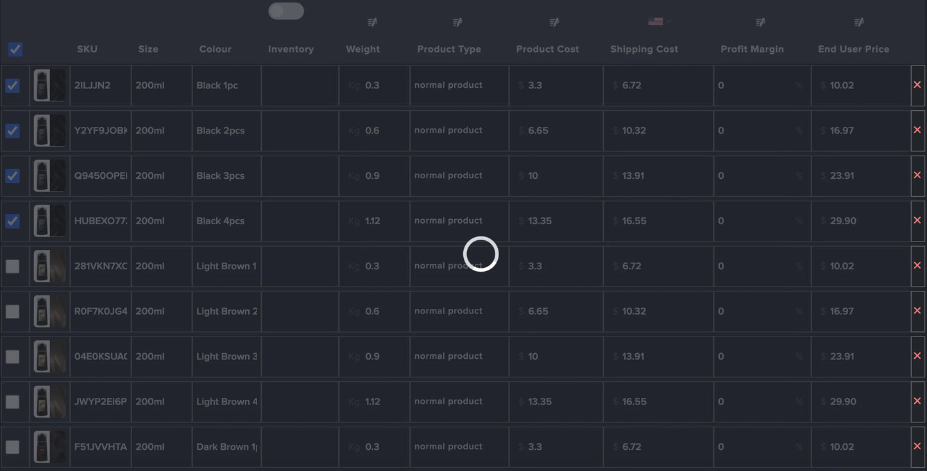The image size is (927, 471).
Task: Edit the End User Price 23.91 for Black 3pcs
Action: (x=860, y=176)
